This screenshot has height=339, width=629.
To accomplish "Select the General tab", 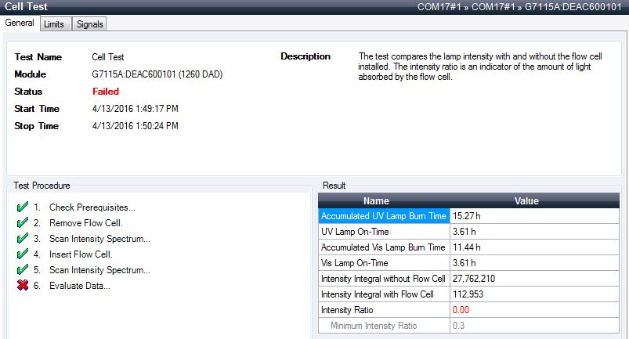I will (x=20, y=23).
